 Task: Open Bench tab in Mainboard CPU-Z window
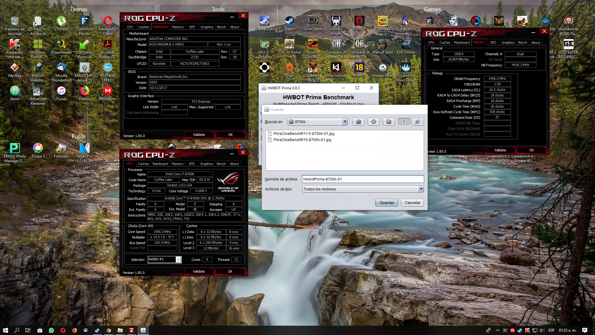(x=221, y=27)
